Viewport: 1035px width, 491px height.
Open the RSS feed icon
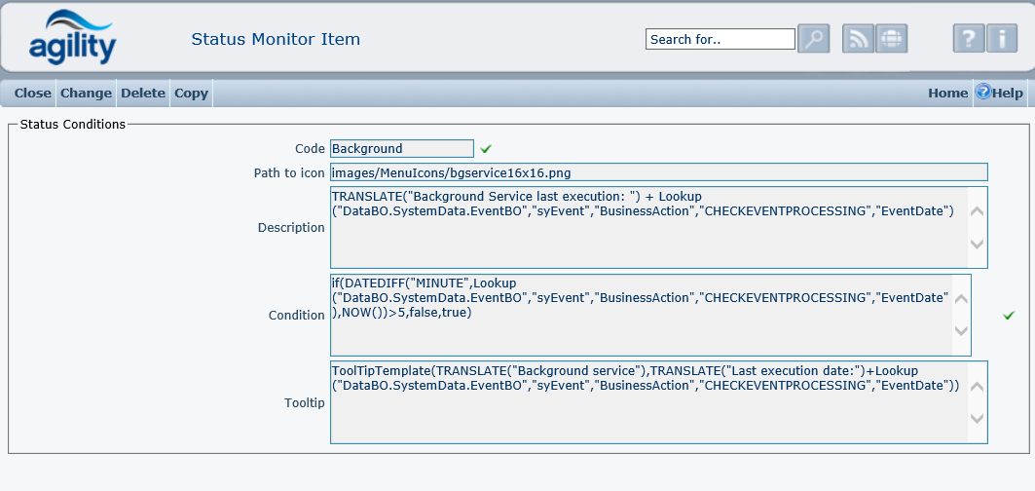coord(858,39)
